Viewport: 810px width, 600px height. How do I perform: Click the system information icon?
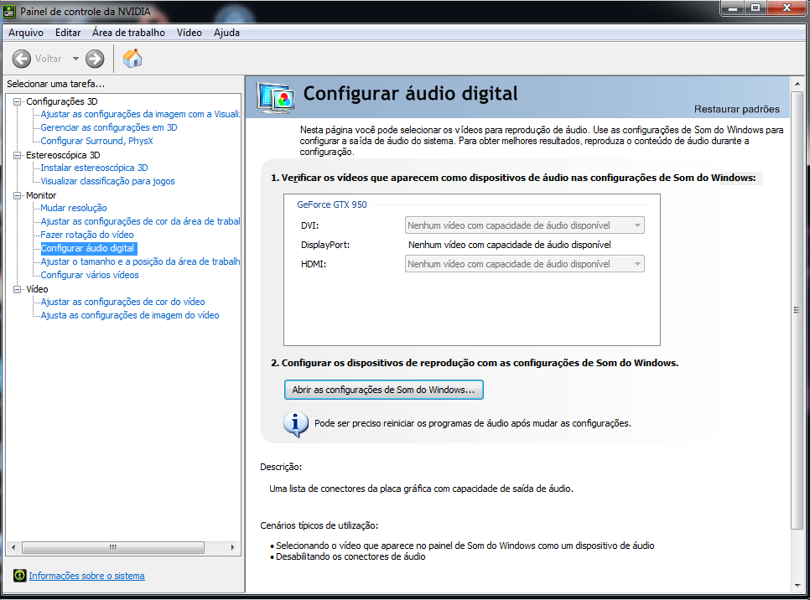pos(19,575)
